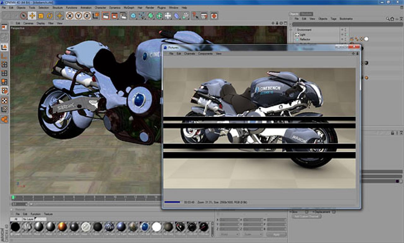Open the File menu in main menu bar
The image size is (404, 243).
click(x=4, y=7)
